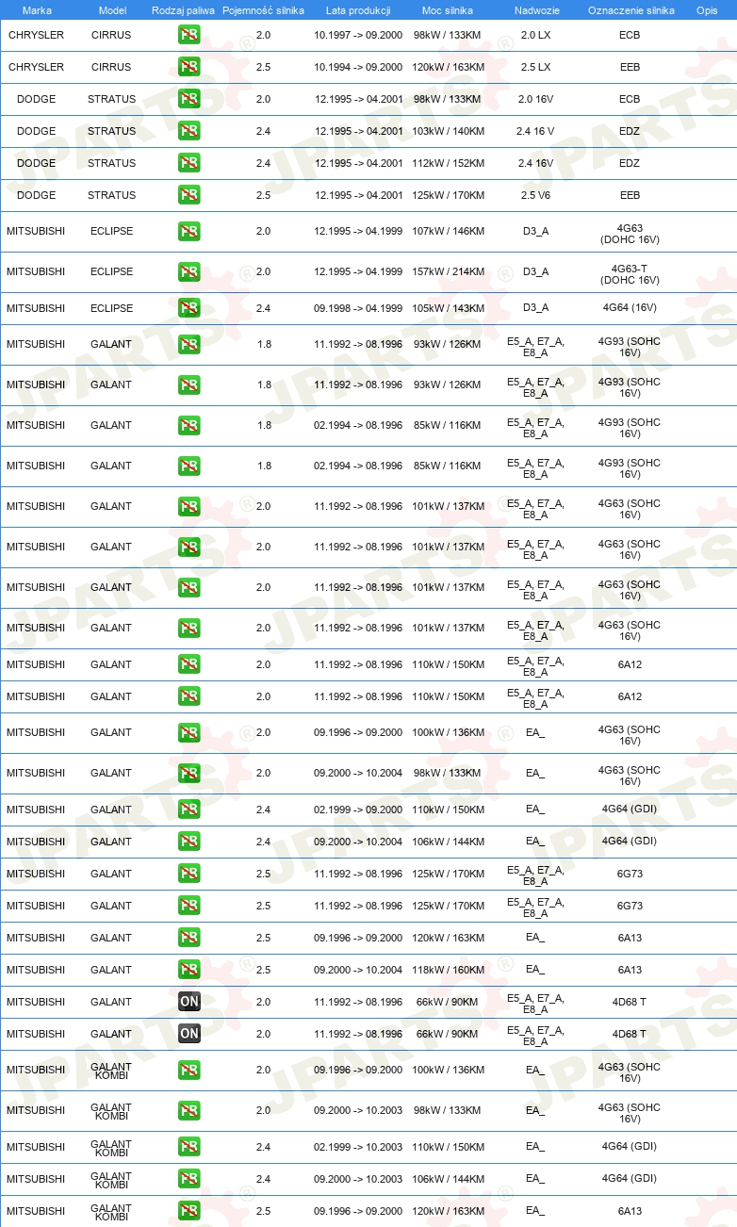
Task: Click GALANT KOMBI in the 6A13 row
Action: pos(111,1212)
